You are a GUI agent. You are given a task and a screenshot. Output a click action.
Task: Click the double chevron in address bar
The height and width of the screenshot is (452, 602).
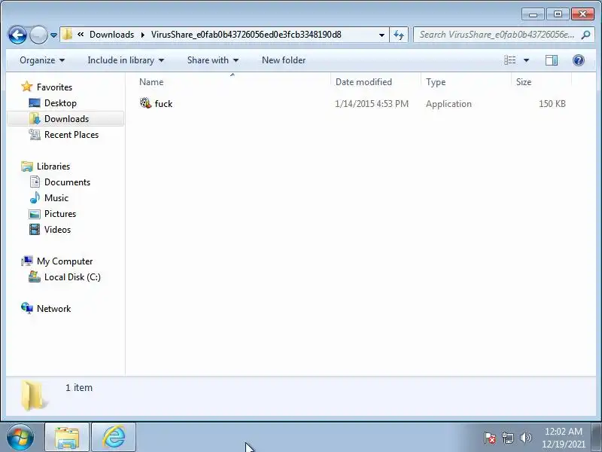[x=81, y=35]
